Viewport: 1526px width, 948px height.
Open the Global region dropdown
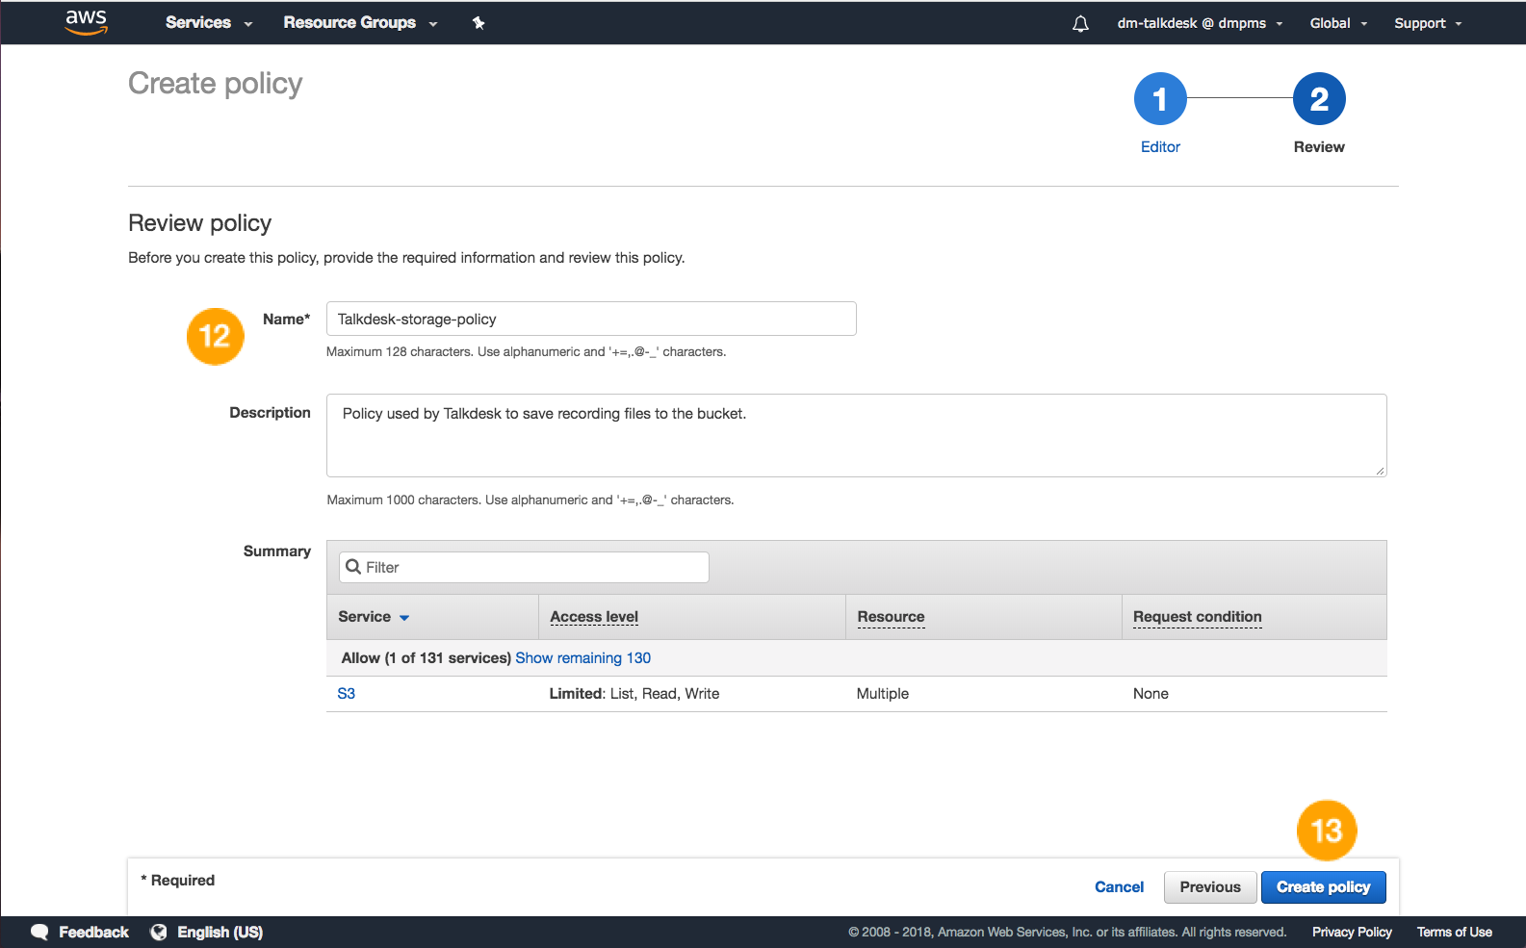click(1338, 23)
